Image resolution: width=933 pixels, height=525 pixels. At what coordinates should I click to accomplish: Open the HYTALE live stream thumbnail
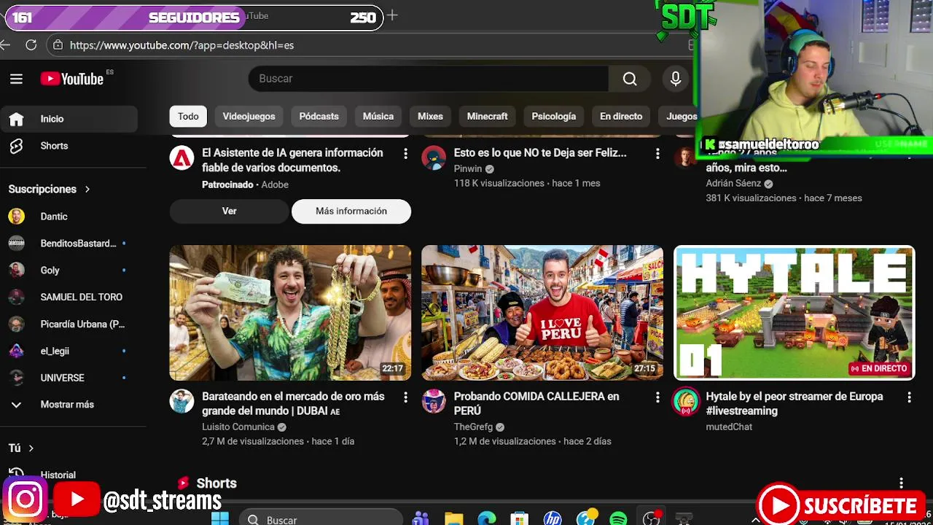(795, 313)
